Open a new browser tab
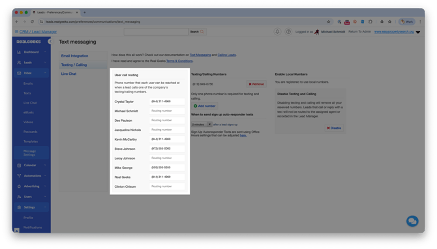Screen dimensions: 437x249 (x=85, y=12)
